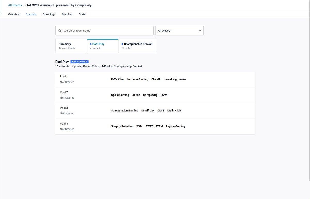Screen dimensions: 310x199
Task: Click the NOT STARTED status badge
Action: (80, 62)
